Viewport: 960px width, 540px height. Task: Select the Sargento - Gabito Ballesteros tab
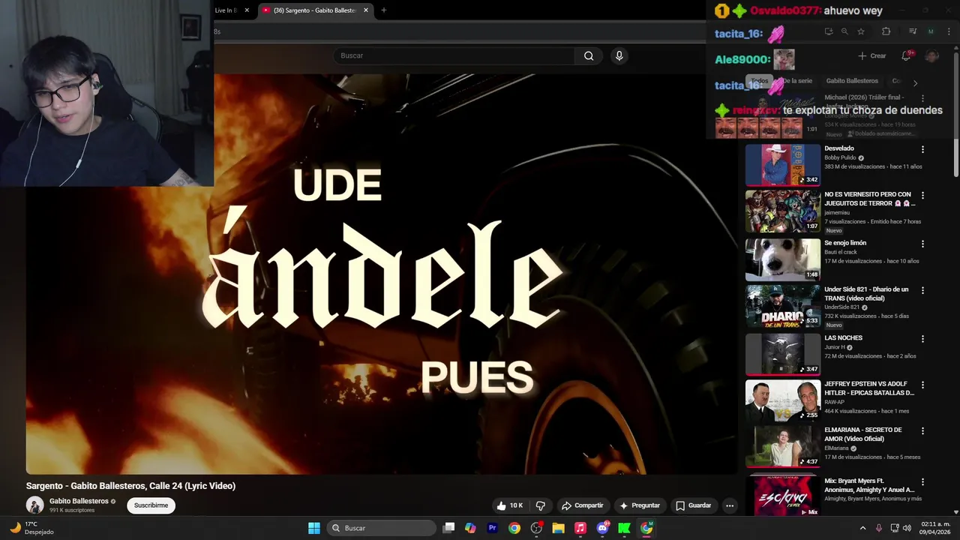[315, 10]
